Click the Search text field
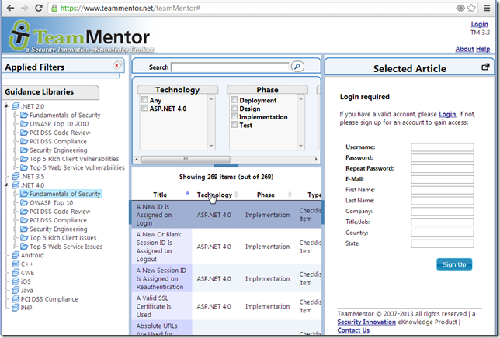The height and width of the screenshot is (338, 500). (x=230, y=67)
